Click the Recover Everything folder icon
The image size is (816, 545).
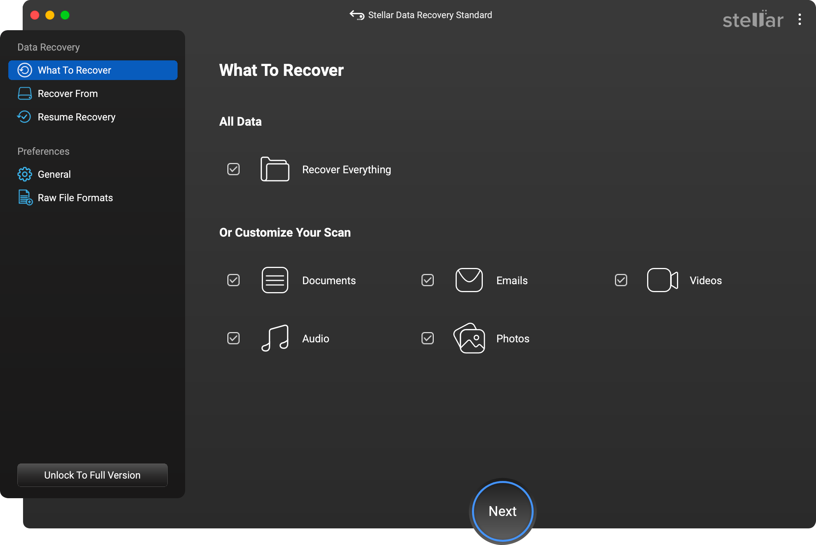(275, 169)
